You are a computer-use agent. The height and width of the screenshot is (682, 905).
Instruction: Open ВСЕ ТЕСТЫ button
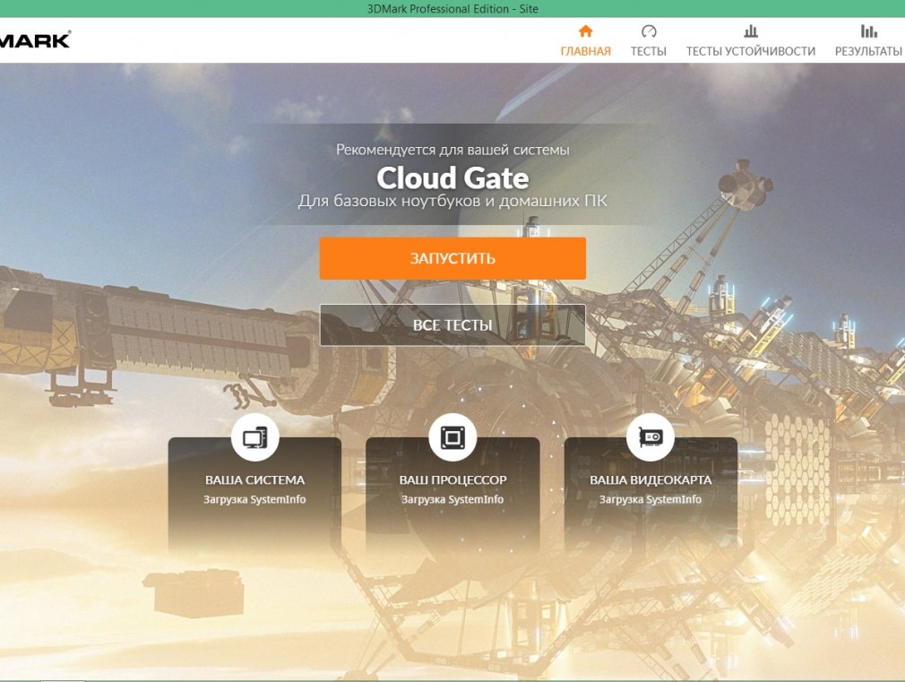click(452, 325)
